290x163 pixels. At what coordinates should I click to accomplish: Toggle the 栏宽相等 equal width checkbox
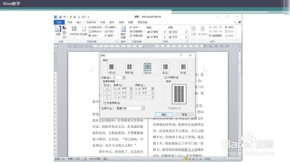105,103
